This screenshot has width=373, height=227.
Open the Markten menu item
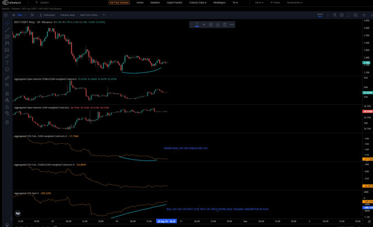coord(155,2)
